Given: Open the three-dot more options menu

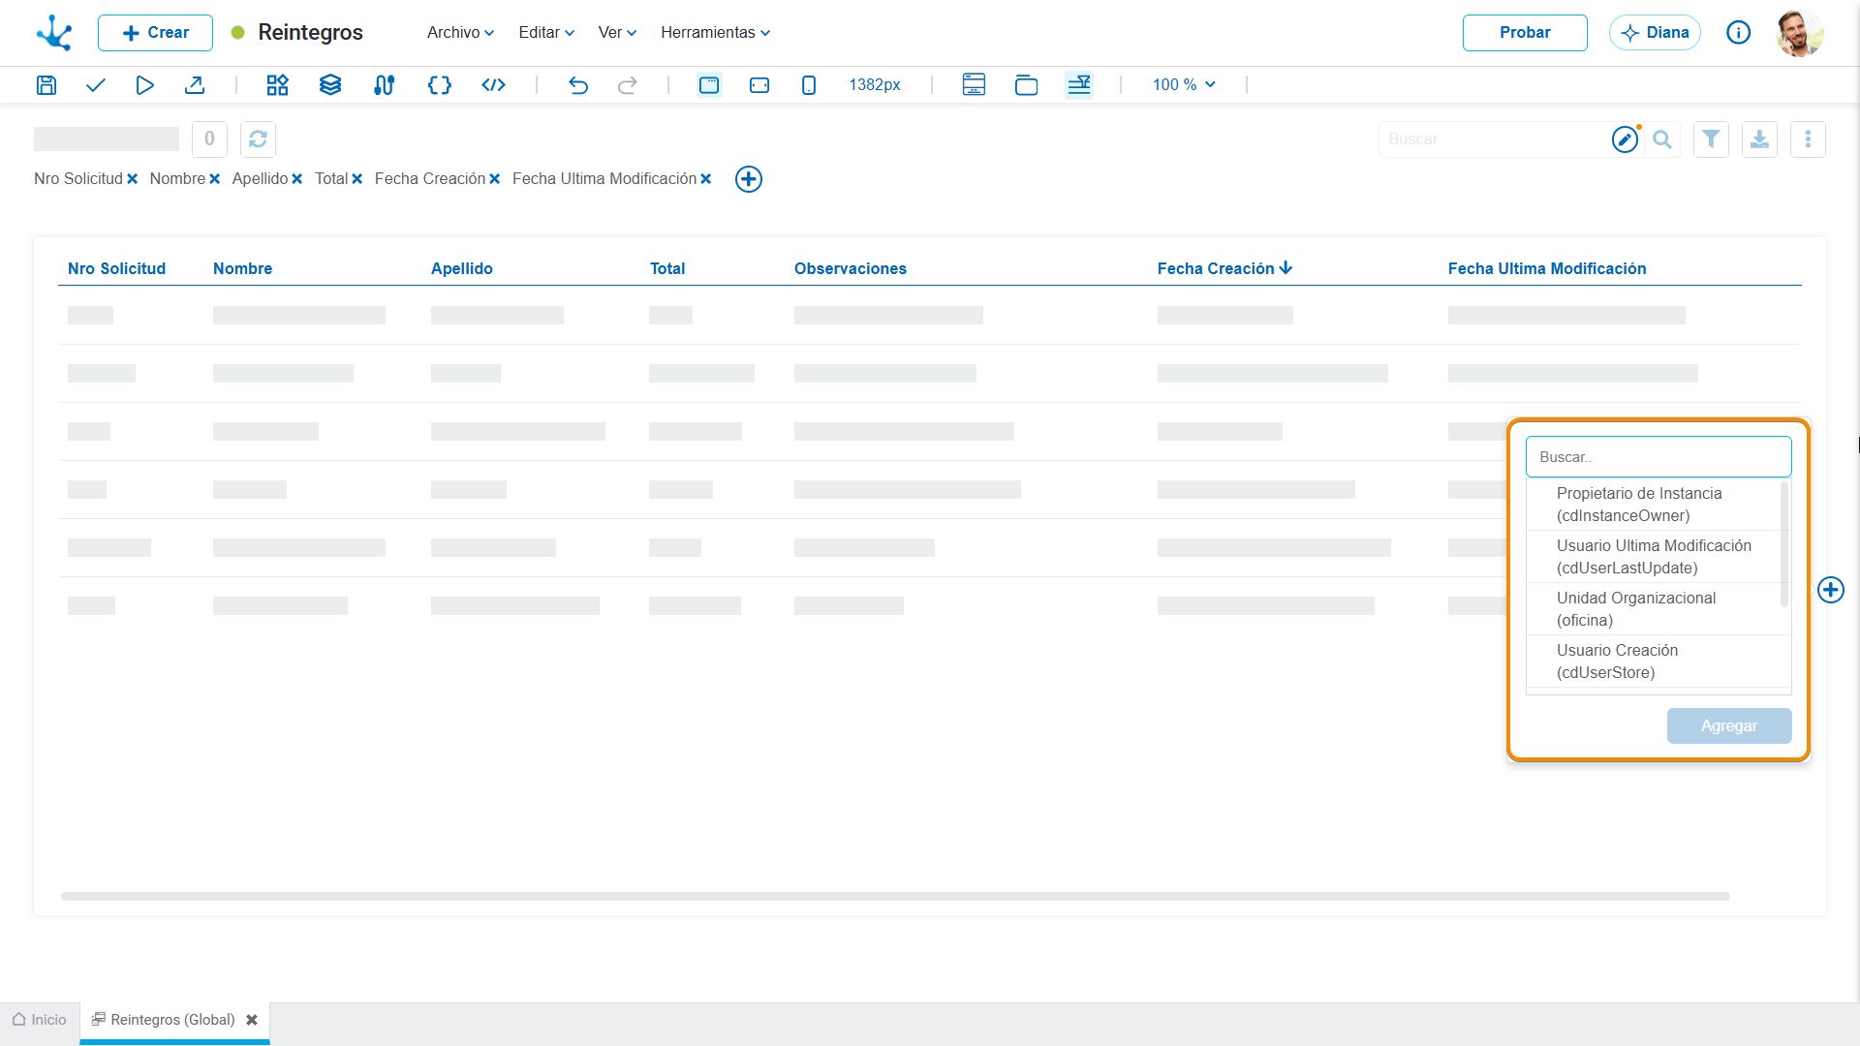Looking at the screenshot, I should pyautogui.click(x=1808, y=139).
